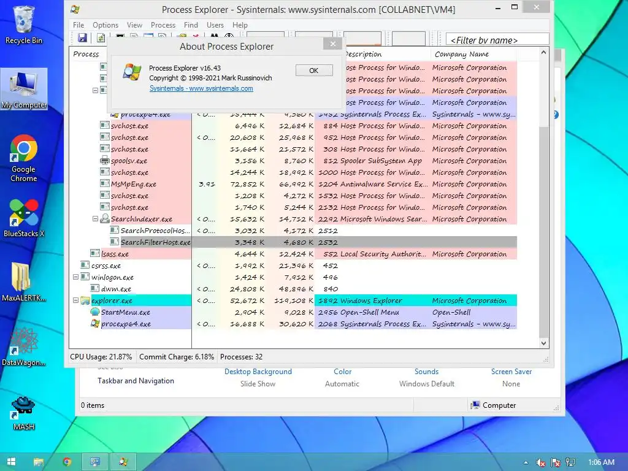The height and width of the screenshot is (471, 628).
Task: Click the Save toolbar icon
Action: [83, 37]
